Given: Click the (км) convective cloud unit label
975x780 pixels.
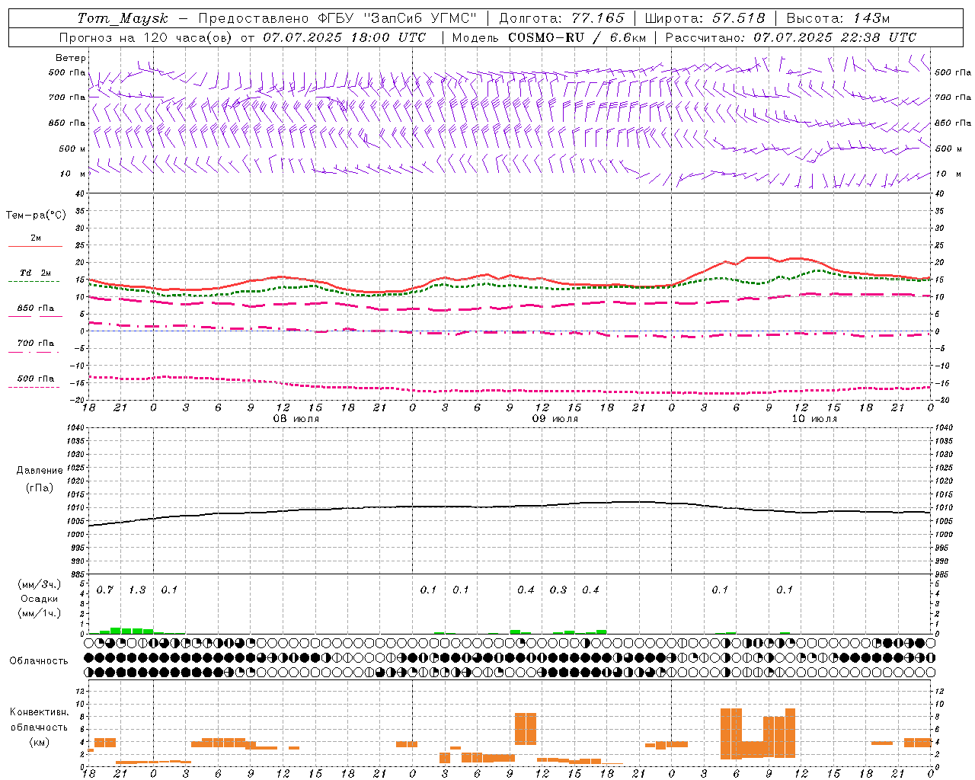Looking at the screenshot, I should click(x=40, y=742).
